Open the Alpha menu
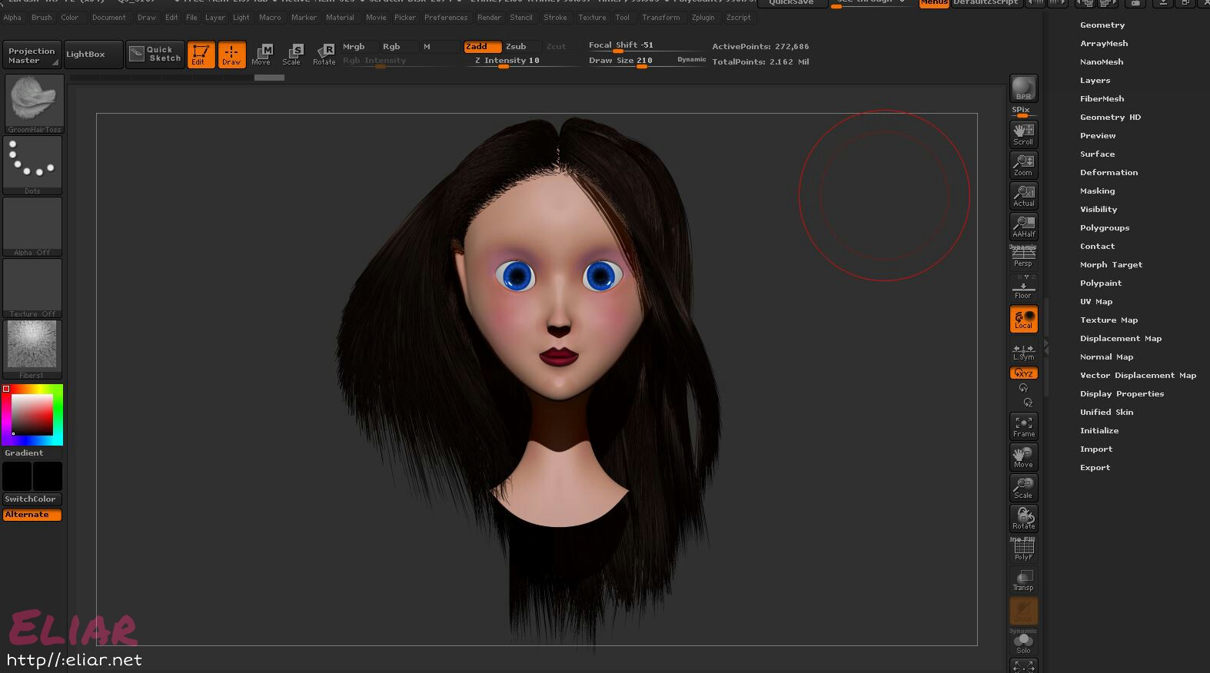This screenshot has height=673, width=1210. 12,17
